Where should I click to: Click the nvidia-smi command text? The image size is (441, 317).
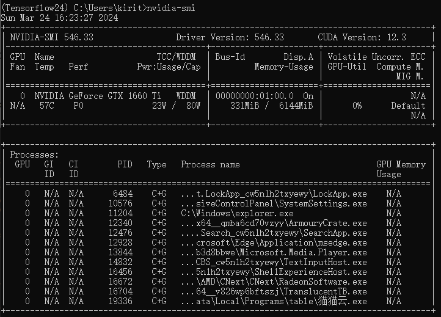[x=170, y=8]
